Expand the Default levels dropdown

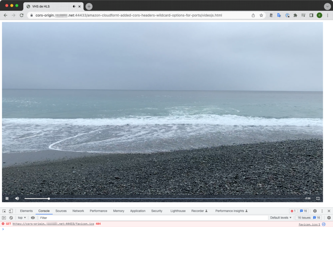[x=281, y=218]
